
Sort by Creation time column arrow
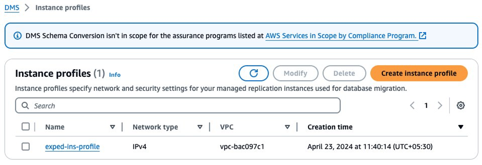point(461,127)
